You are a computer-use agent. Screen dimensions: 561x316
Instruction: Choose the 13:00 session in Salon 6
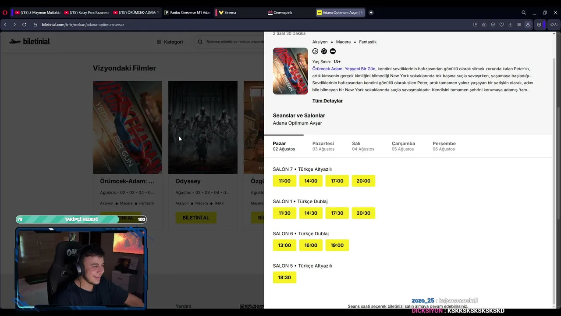[284, 245]
